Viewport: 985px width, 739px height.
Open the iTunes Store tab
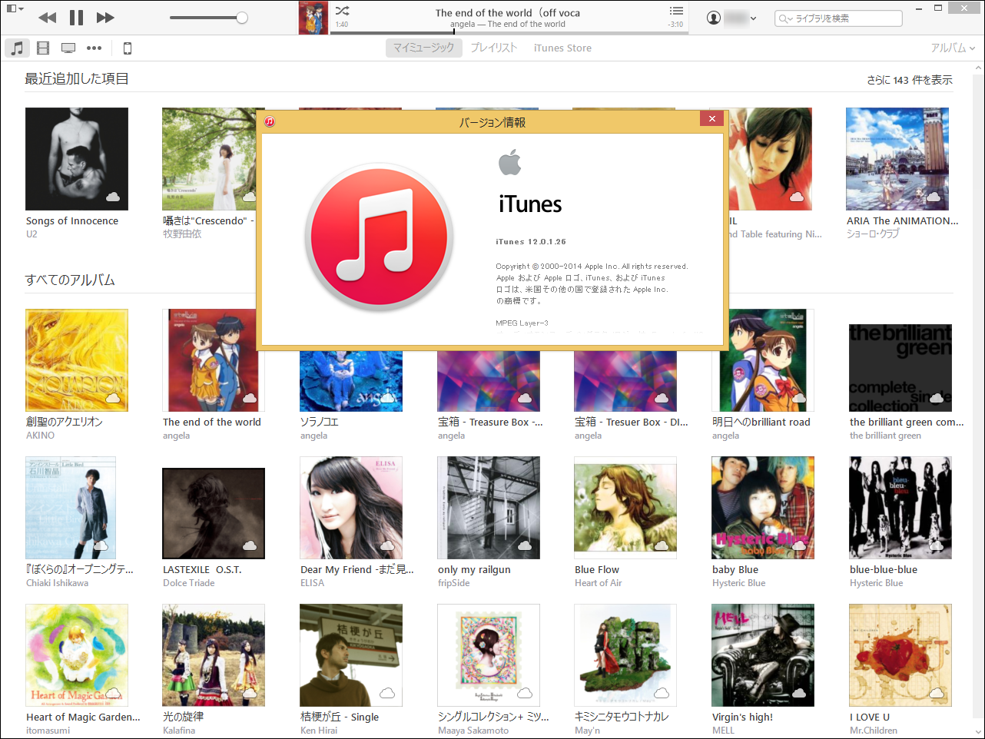pos(562,47)
